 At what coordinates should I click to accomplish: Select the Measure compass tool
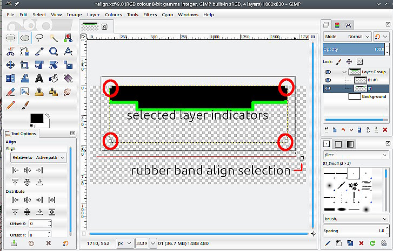point(68,52)
